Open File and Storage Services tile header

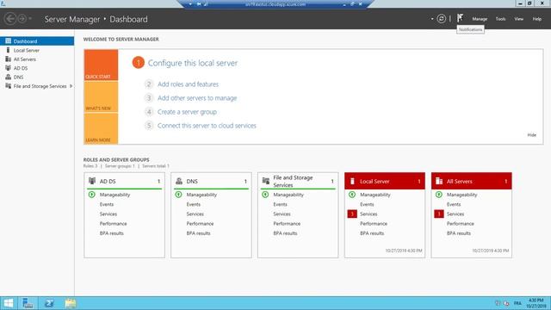click(x=298, y=182)
